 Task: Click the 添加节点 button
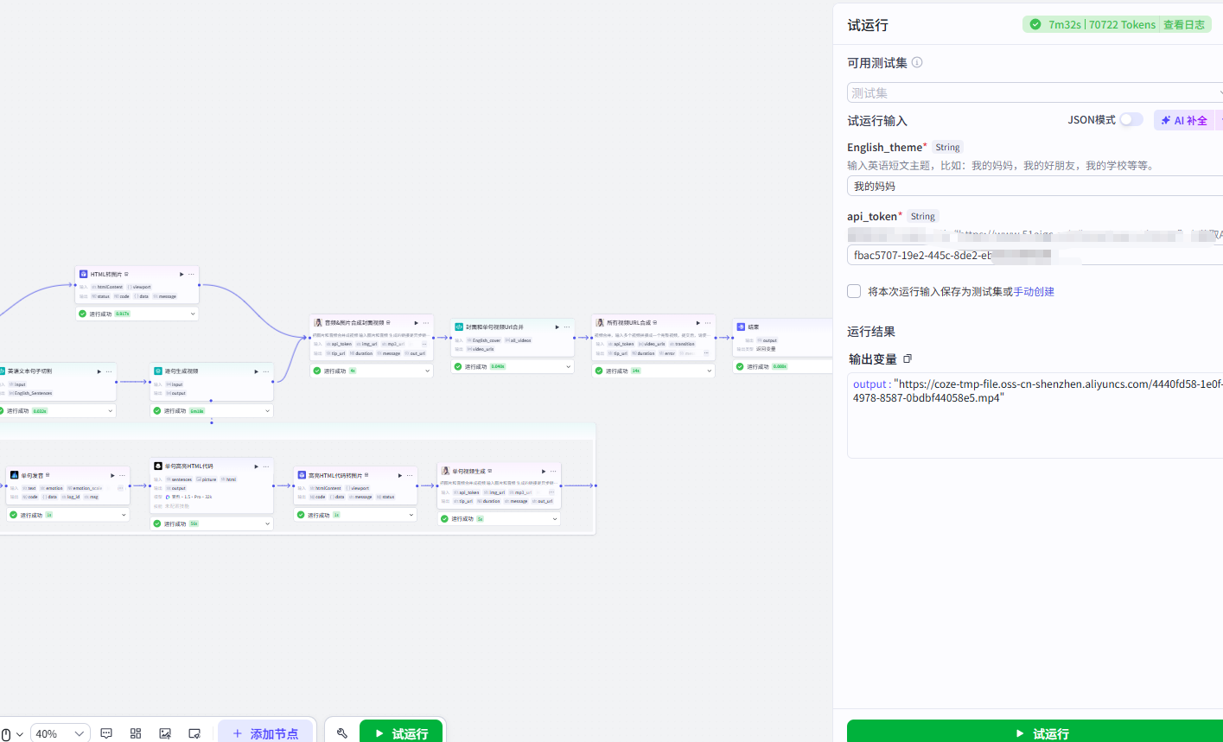click(x=266, y=733)
